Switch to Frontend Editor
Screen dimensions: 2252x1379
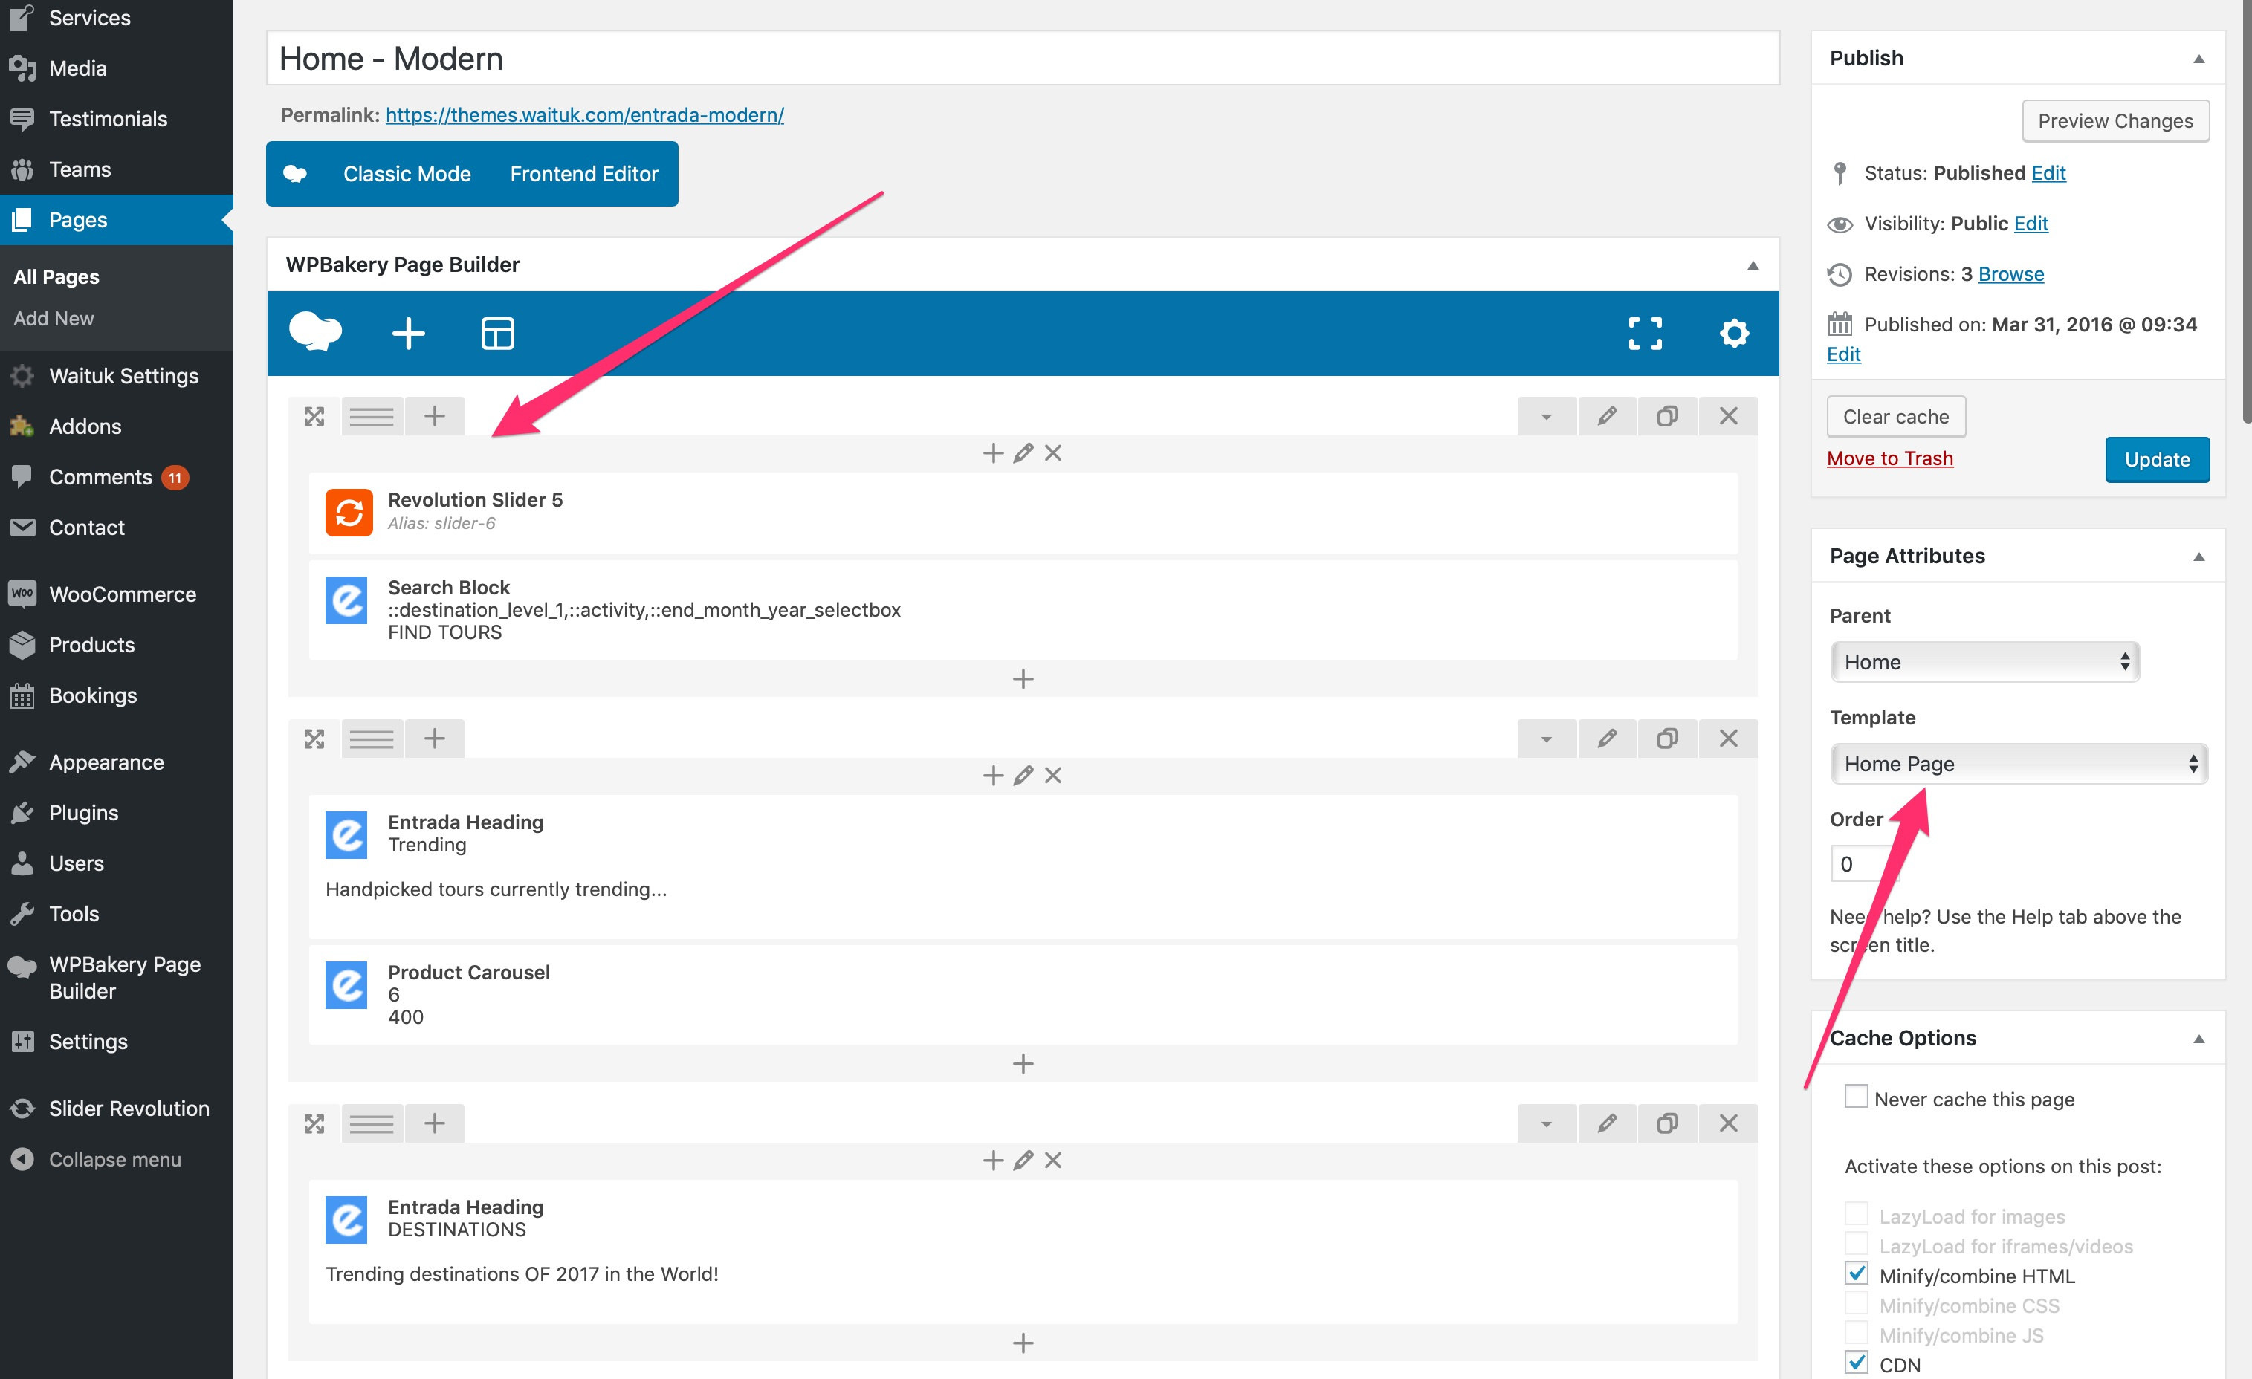coord(584,174)
